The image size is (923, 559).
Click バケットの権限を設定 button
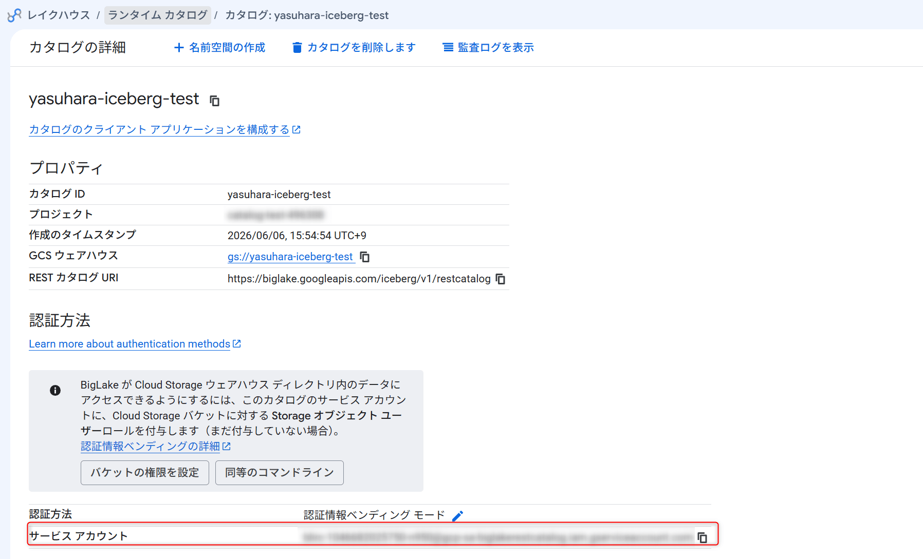click(x=145, y=473)
